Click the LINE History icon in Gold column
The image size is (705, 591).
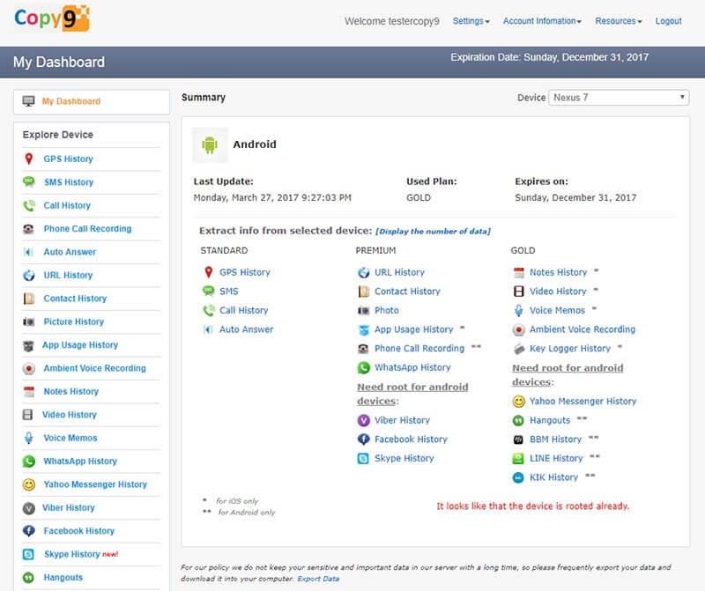pos(518,458)
